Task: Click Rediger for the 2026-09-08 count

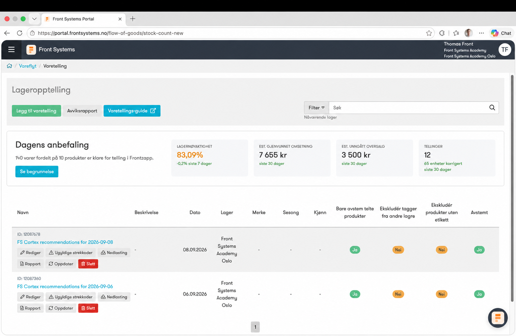Action: (x=31, y=253)
